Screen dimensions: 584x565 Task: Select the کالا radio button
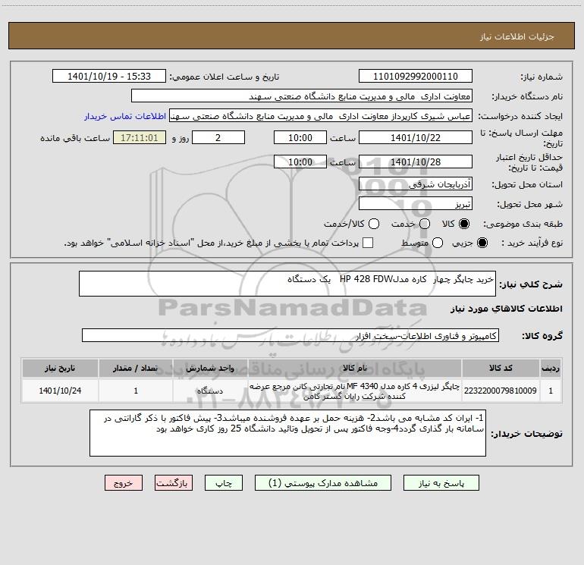click(464, 224)
